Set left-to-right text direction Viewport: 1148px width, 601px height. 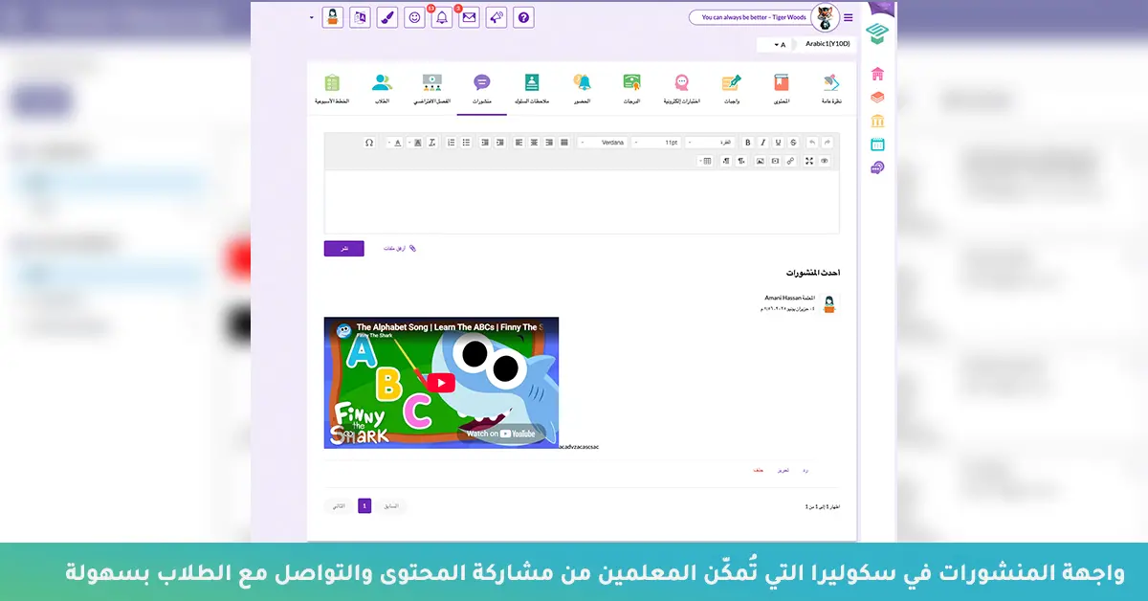[726, 161]
